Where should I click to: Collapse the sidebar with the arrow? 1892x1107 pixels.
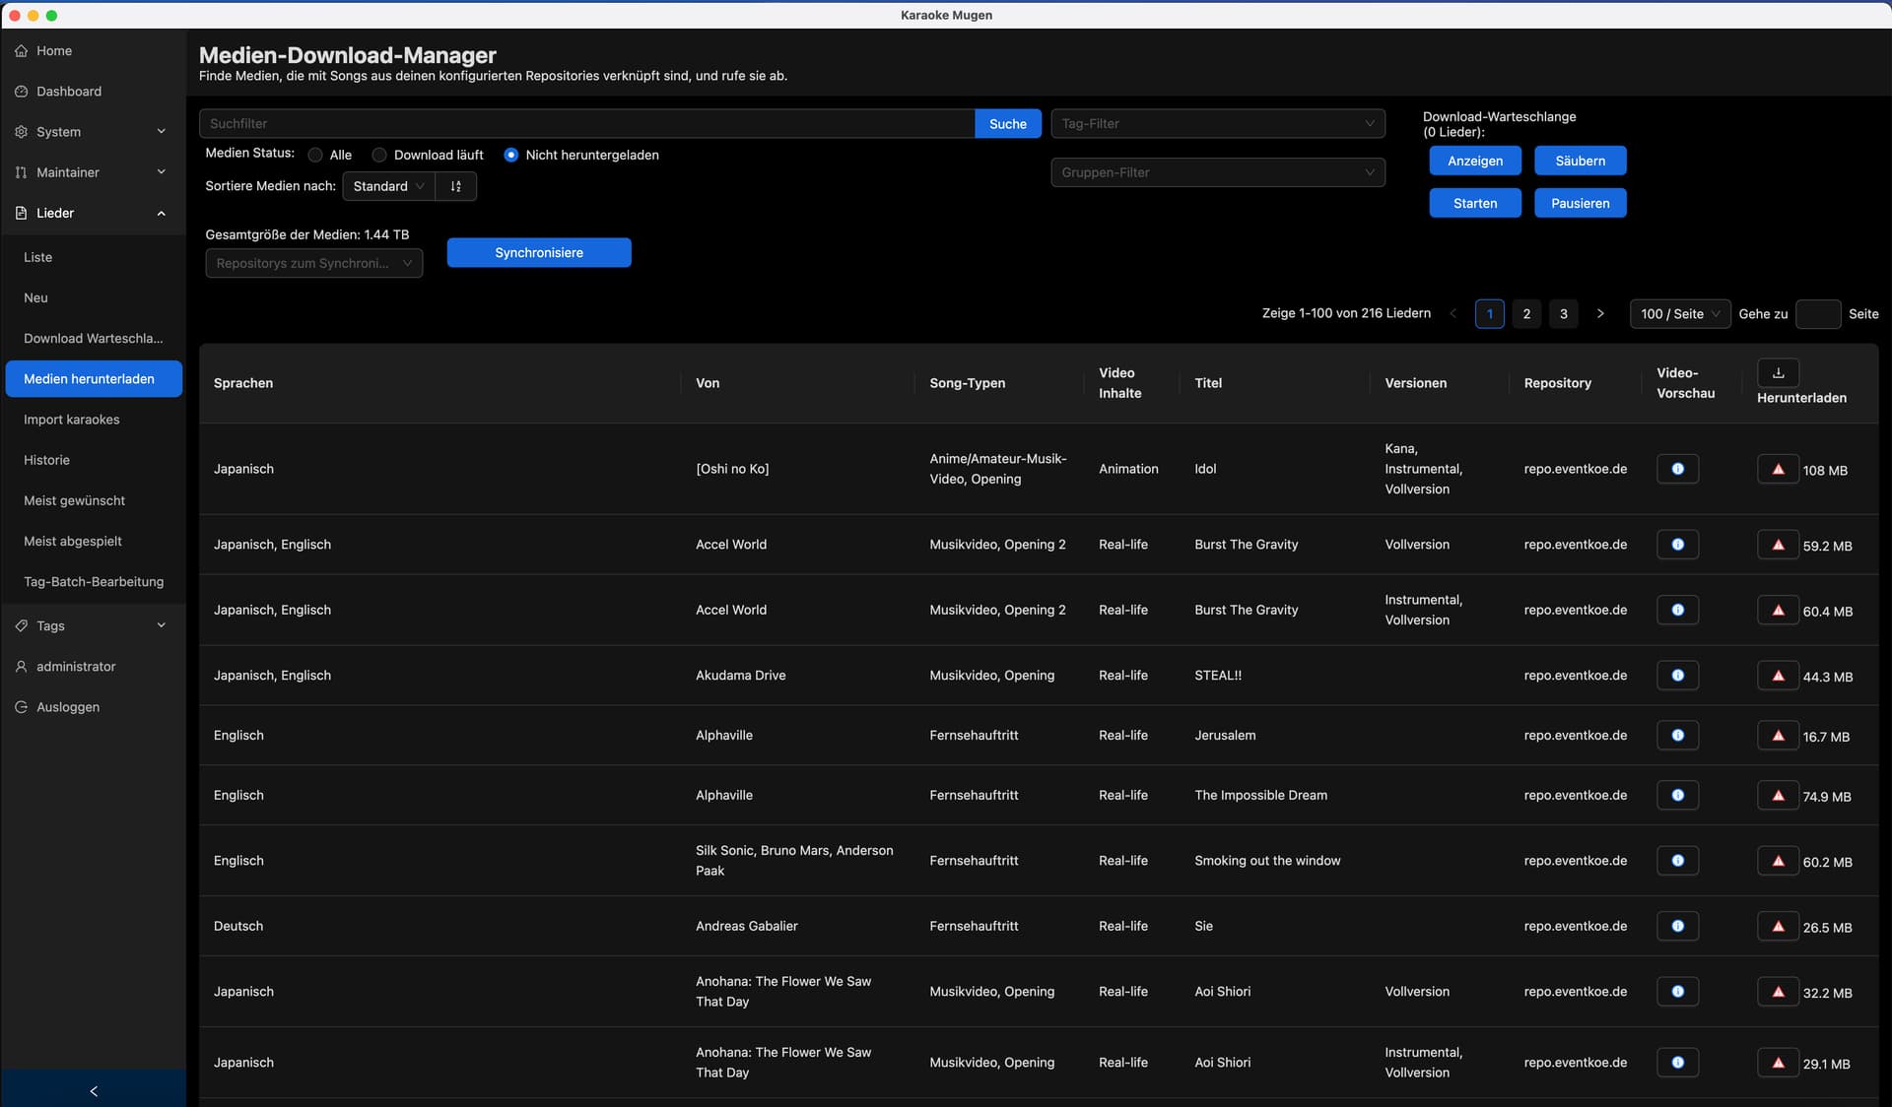(x=94, y=1090)
